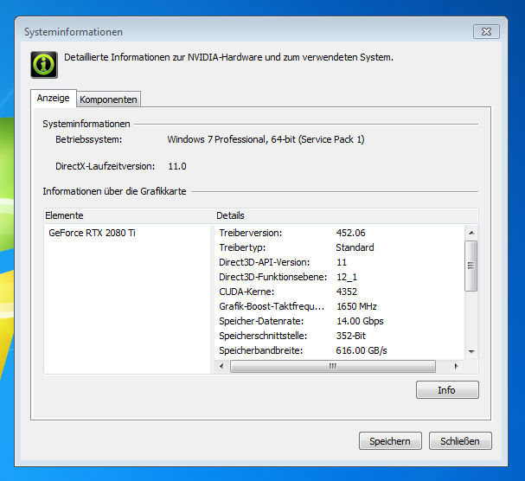Click the horizontal scrollbar thumb under the details
Viewport: 525px width, 481px height.
coord(333,366)
